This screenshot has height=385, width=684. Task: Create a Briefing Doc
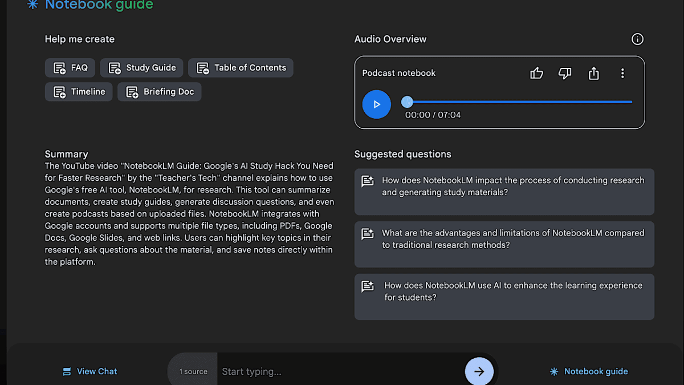pyautogui.click(x=160, y=92)
